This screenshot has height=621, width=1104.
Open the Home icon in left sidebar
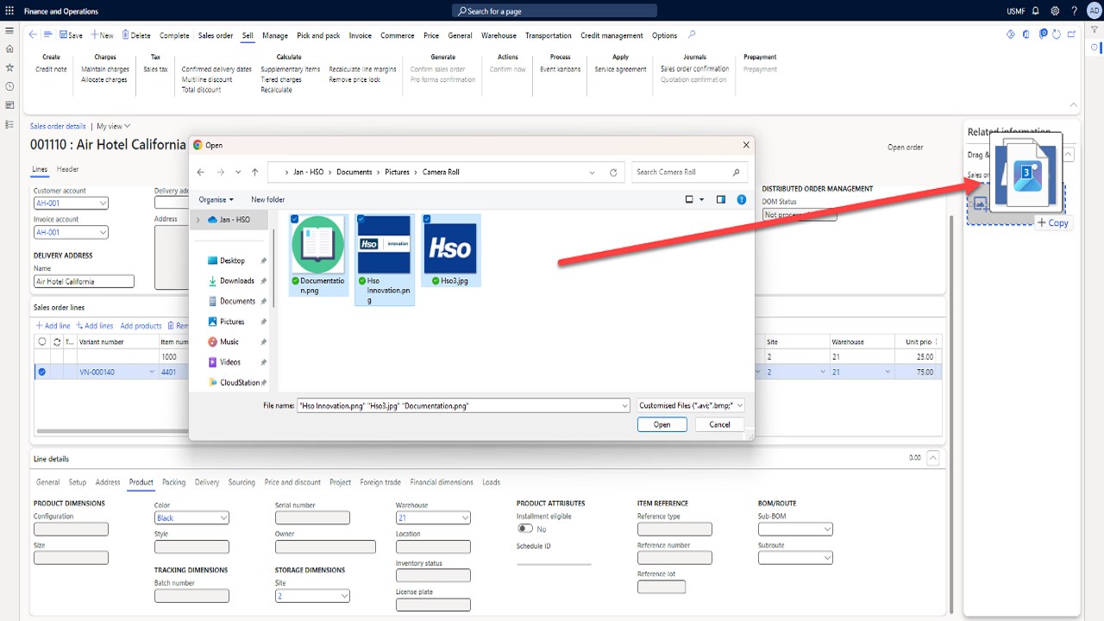[9, 48]
